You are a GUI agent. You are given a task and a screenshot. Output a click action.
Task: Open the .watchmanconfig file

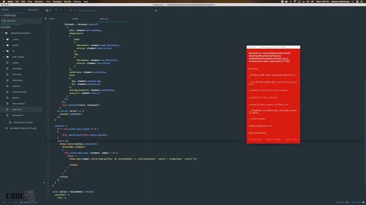click(21, 92)
